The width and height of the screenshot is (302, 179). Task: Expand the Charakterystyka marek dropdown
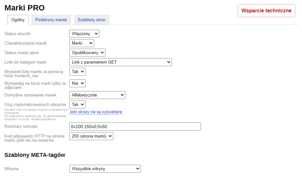click(x=81, y=43)
